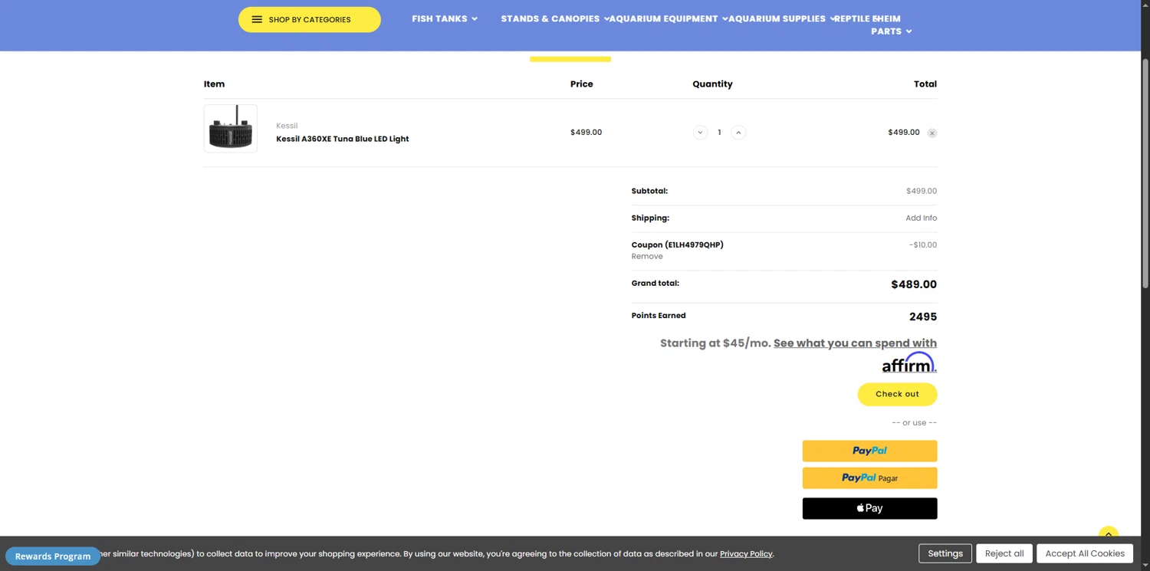Expand the Stands & Canopies menu
Screen dimensions: 1150x571
click(x=555, y=18)
